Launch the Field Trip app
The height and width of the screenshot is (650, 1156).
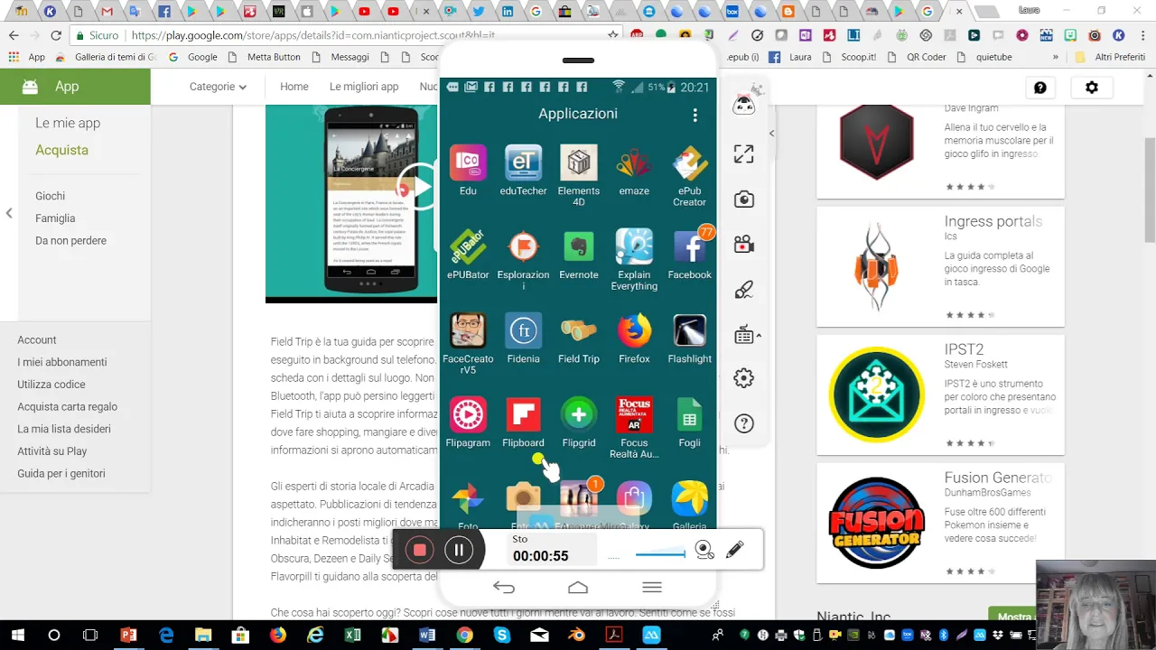click(x=579, y=330)
